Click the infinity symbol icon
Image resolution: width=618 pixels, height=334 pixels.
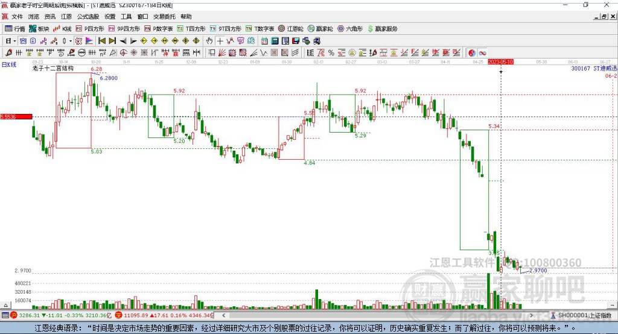(x=482, y=53)
